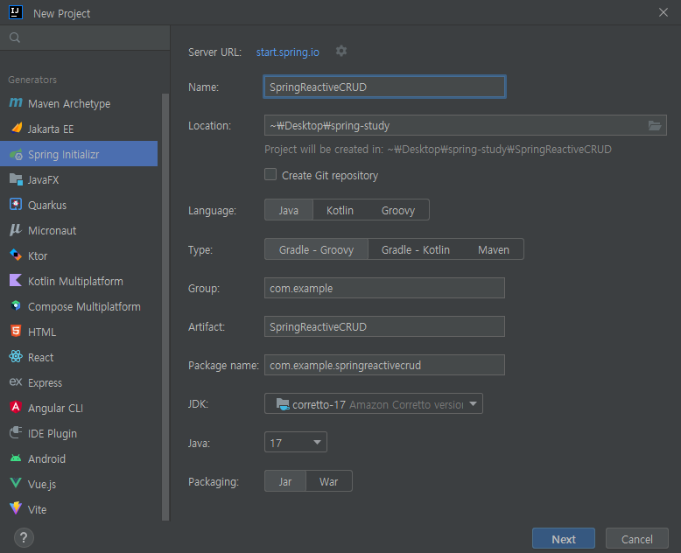Viewport: 681px width, 553px height.
Task: Click the IntelliJ IDEA logo icon
Action: (16, 12)
